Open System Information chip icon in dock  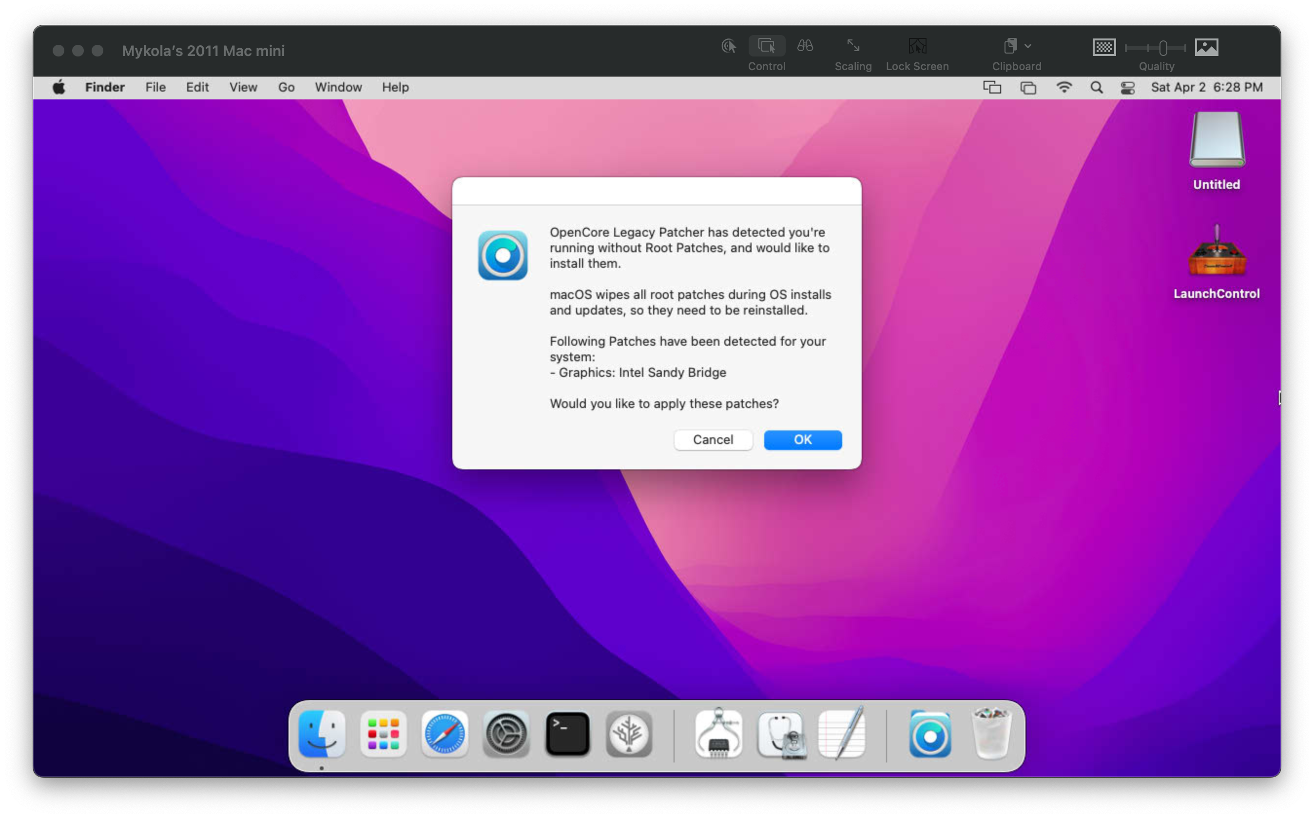tap(718, 734)
